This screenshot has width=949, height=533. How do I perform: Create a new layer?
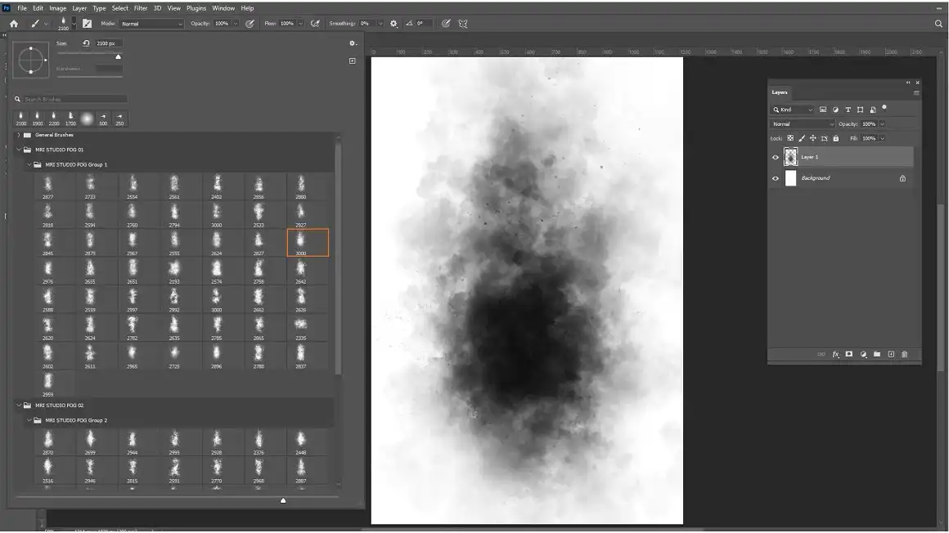[x=891, y=355]
